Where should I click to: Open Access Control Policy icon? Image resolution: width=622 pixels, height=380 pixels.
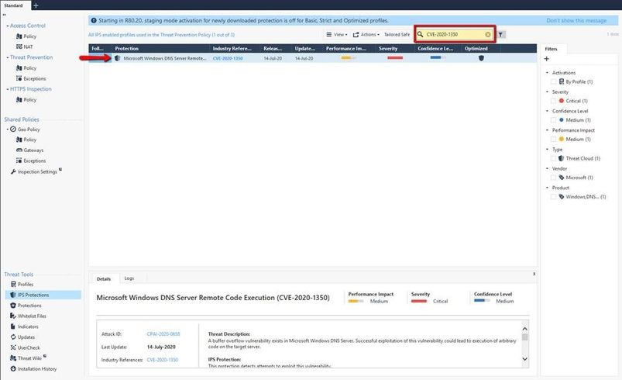click(19, 36)
